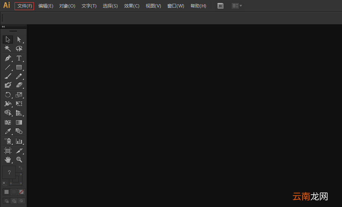
Task: Select the Width/Warp tool
Action: coord(7,104)
